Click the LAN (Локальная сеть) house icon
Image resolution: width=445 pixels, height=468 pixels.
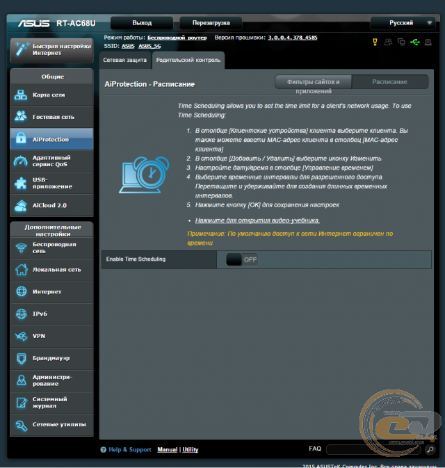click(21, 270)
